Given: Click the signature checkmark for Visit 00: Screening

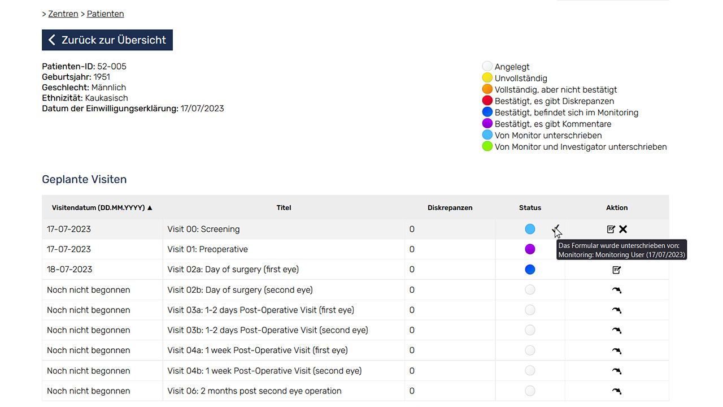Looking at the screenshot, I should [556, 228].
